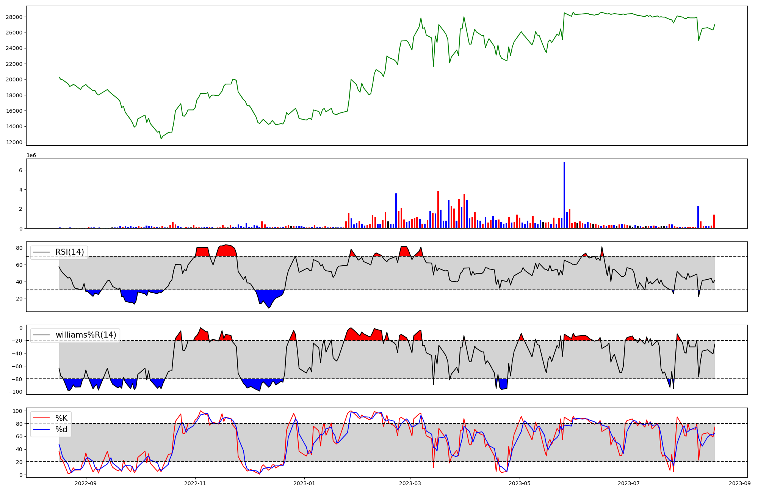Click the 28000 price axis tick label
The width and height of the screenshot is (758, 492).
click(x=14, y=17)
